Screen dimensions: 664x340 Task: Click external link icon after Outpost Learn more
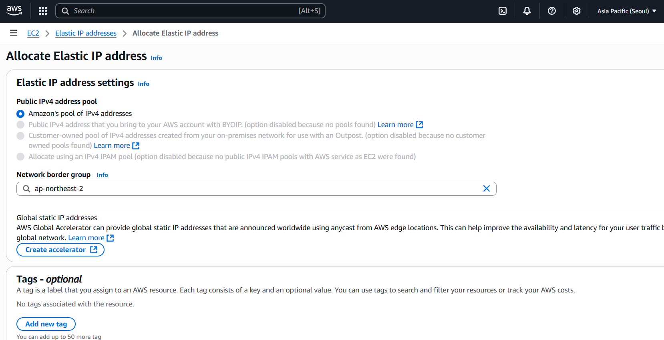[136, 145]
